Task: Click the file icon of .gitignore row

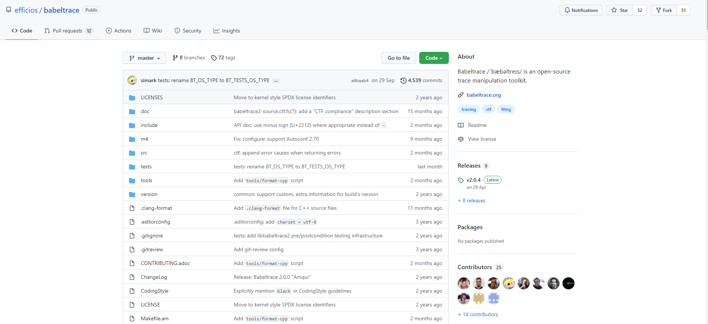Action: tap(132, 236)
